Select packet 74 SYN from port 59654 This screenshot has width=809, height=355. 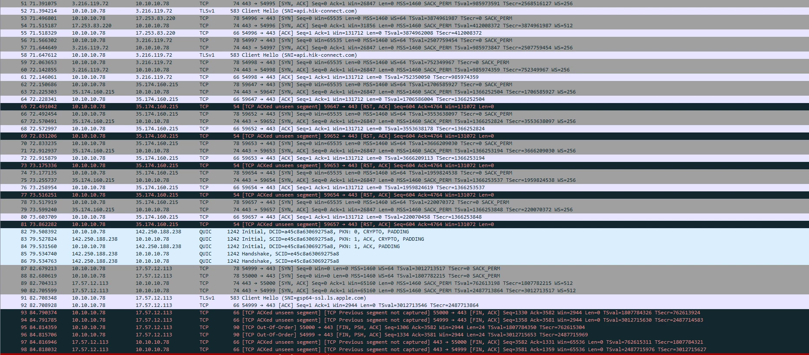(404, 173)
